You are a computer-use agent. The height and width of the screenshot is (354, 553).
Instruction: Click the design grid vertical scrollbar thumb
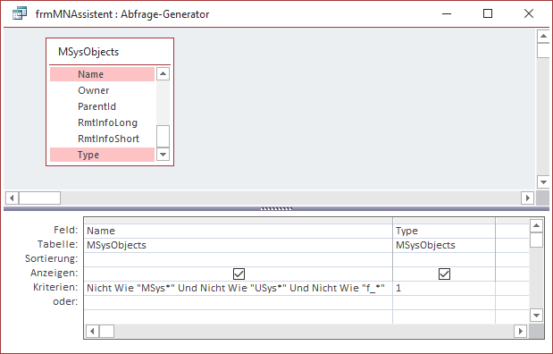pos(536,240)
